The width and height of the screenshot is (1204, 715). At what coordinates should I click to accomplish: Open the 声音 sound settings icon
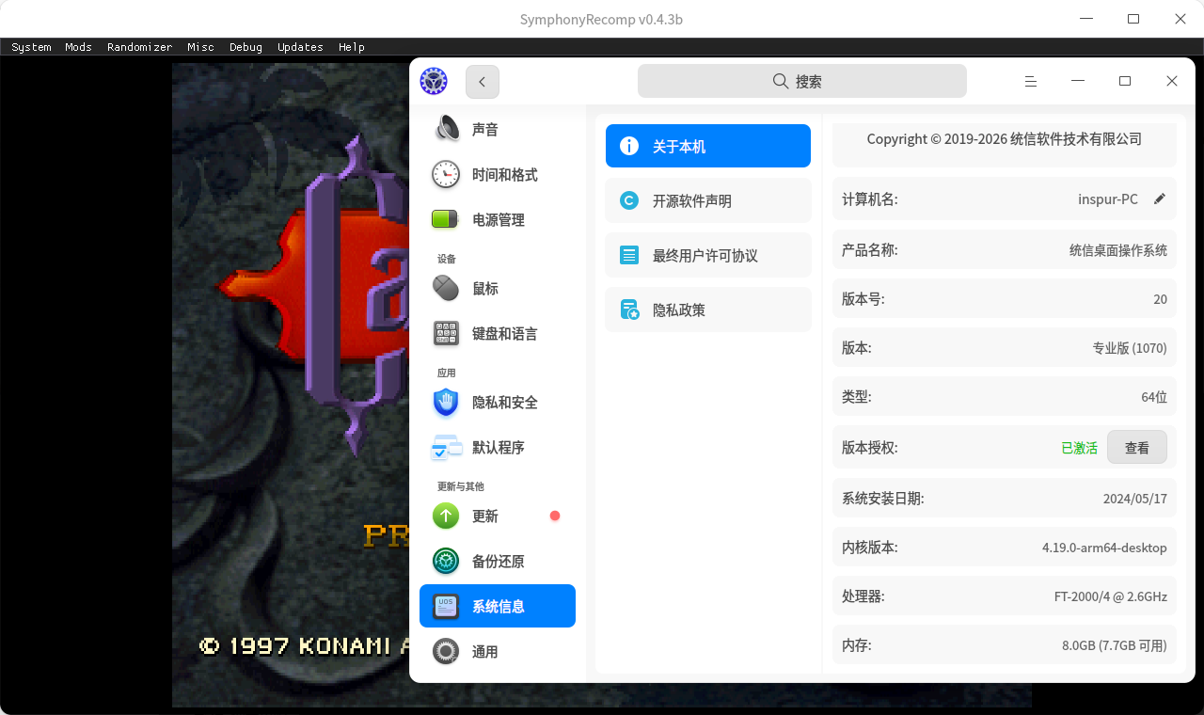[x=447, y=129]
